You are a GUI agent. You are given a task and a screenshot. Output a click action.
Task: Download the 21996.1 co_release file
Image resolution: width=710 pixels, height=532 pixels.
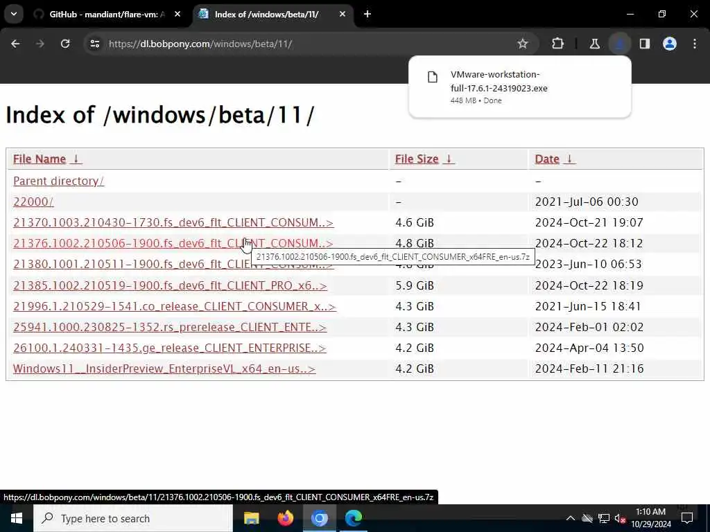(174, 306)
